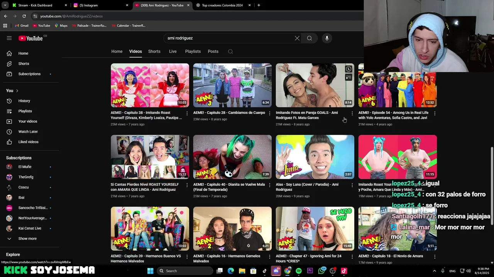Search within channel using magnifier icon
Screen dimensions: 494x277
[x=230, y=52]
